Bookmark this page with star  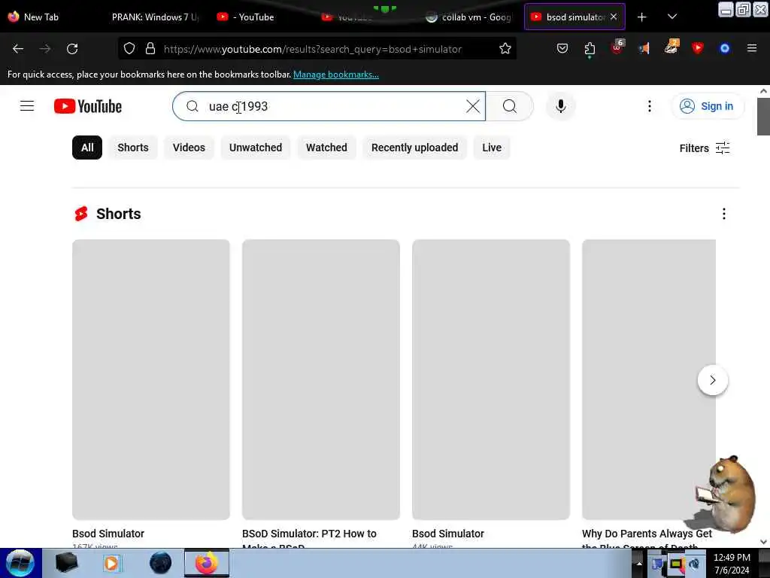click(505, 49)
